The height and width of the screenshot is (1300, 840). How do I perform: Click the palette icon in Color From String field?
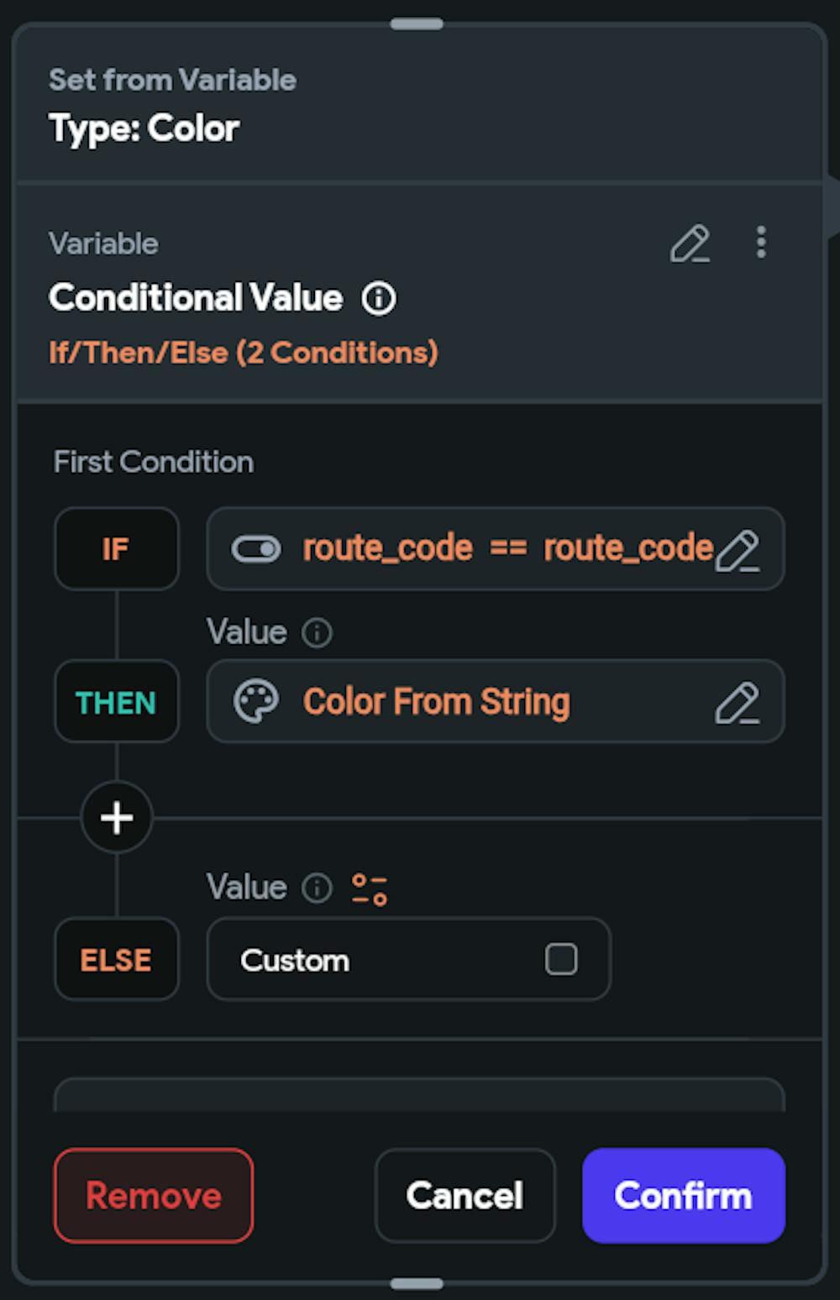click(256, 701)
